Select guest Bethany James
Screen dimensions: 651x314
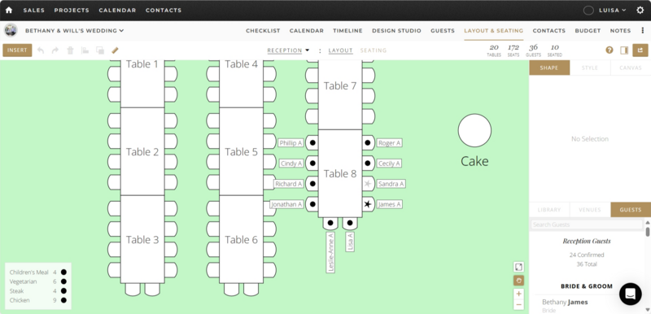click(x=565, y=303)
